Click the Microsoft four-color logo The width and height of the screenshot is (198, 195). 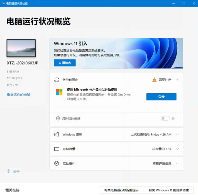point(59,92)
